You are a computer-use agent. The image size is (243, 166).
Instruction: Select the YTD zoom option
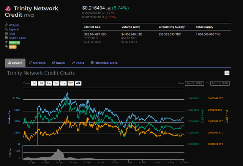pyautogui.click(x=71, y=83)
